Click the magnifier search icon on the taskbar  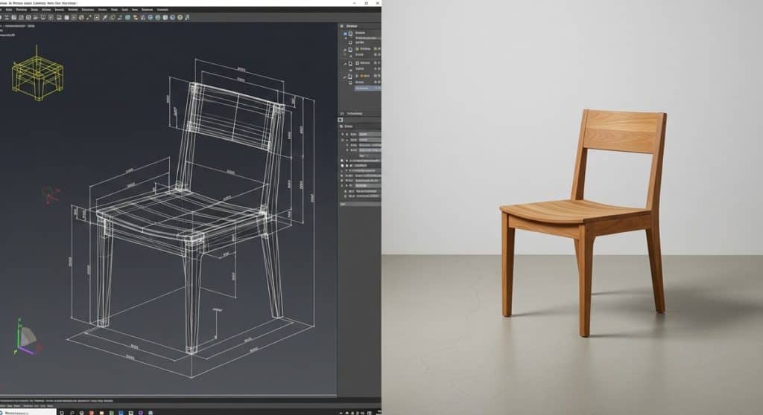pyautogui.click(x=72, y=413)
